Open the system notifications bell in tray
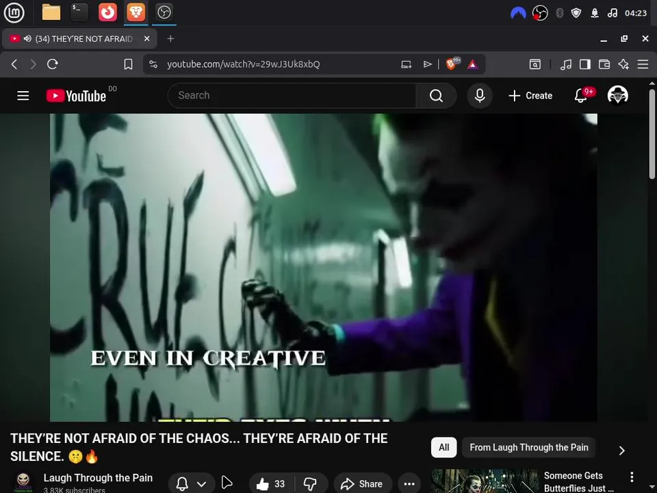The width and height of the screenshot is (657, 493). pyautogui.click(x=595, y=14)
